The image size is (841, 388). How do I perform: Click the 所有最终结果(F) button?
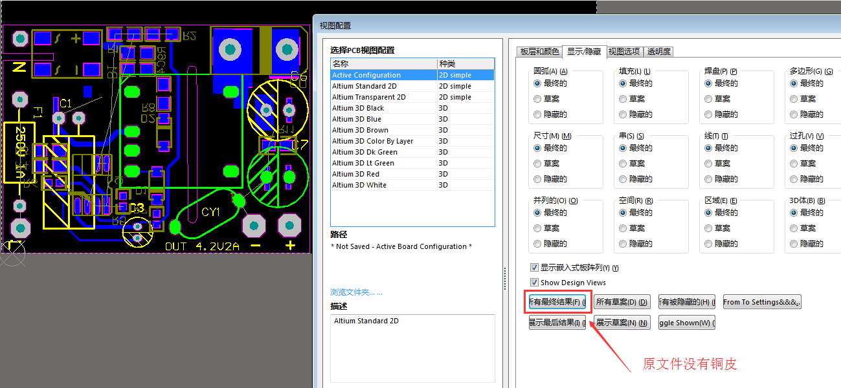tap(557, 302)
